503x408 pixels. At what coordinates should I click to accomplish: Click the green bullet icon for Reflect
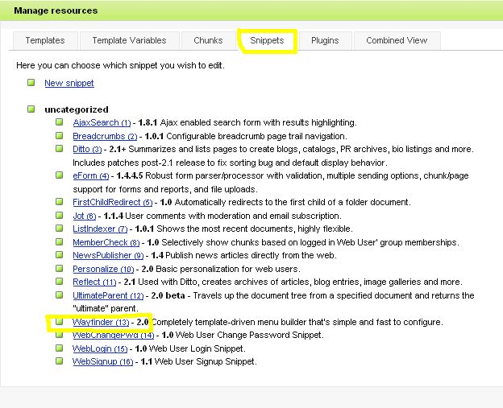(60, 282)
